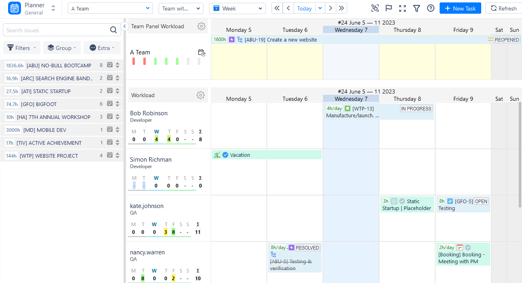Screen dimensions: 522x283
Task: Click A Team calendar clock icon
Action: (202, 53)
